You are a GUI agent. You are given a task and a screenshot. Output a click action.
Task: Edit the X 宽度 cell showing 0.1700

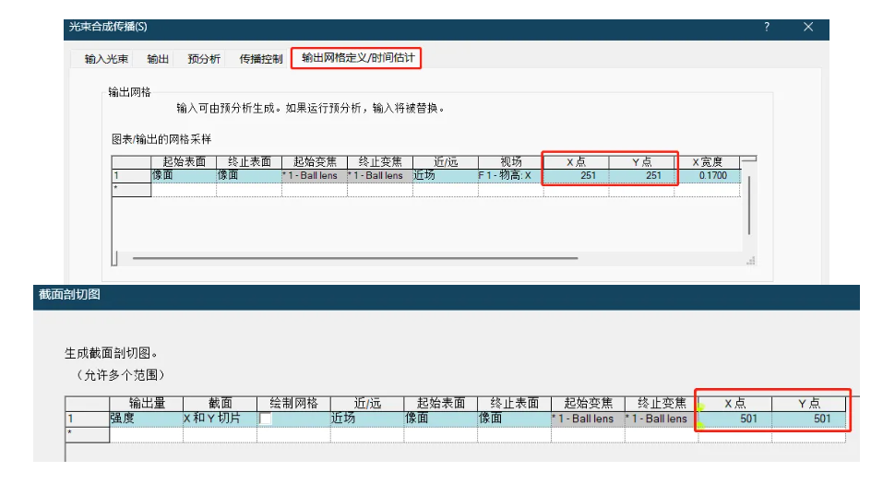(707, 175)
